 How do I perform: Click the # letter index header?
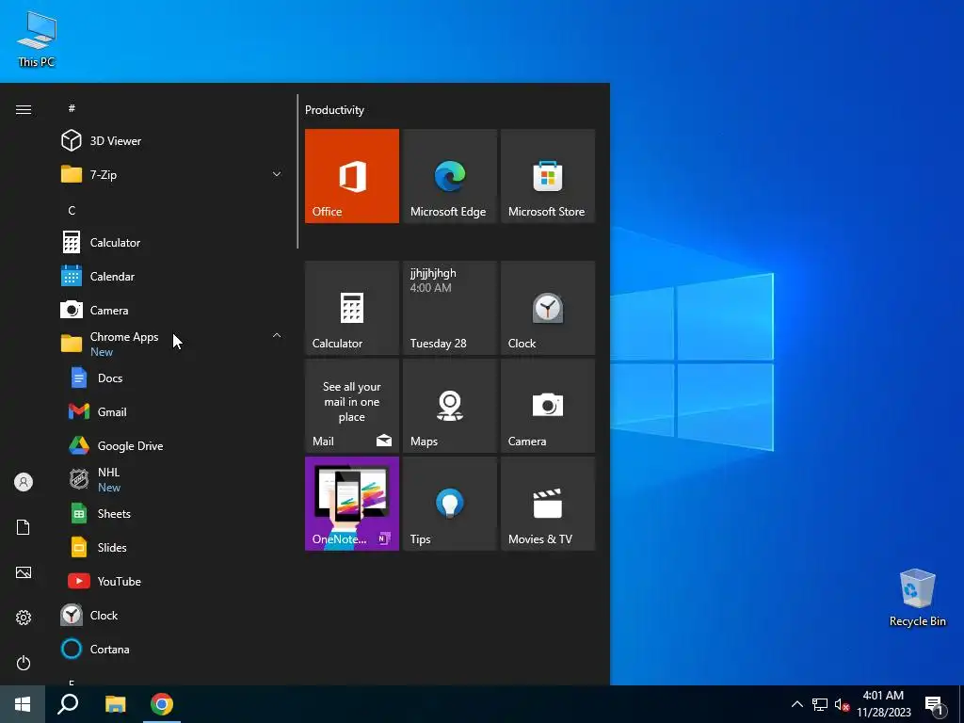72,108
